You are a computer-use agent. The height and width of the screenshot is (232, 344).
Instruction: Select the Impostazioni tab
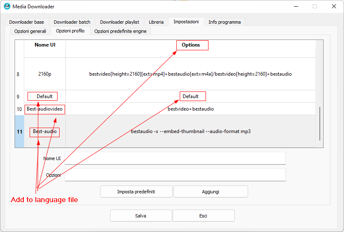pyautogui.click(x=186, y=22)
